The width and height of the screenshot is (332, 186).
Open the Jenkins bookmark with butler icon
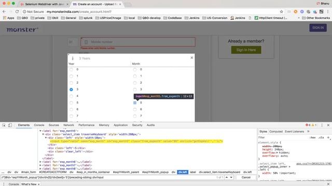point(238,18)
